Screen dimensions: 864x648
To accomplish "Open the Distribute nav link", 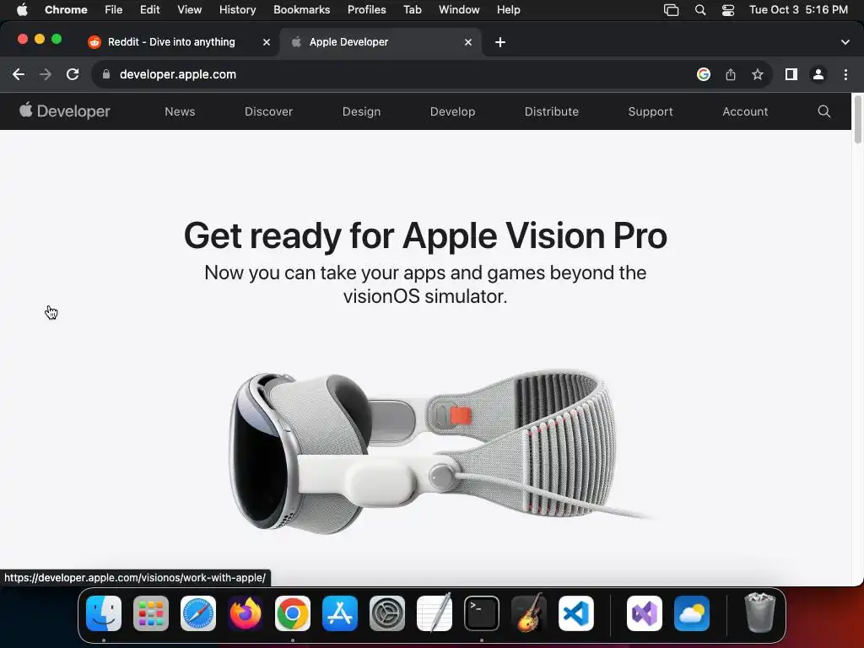I will [x=552, y=111].
